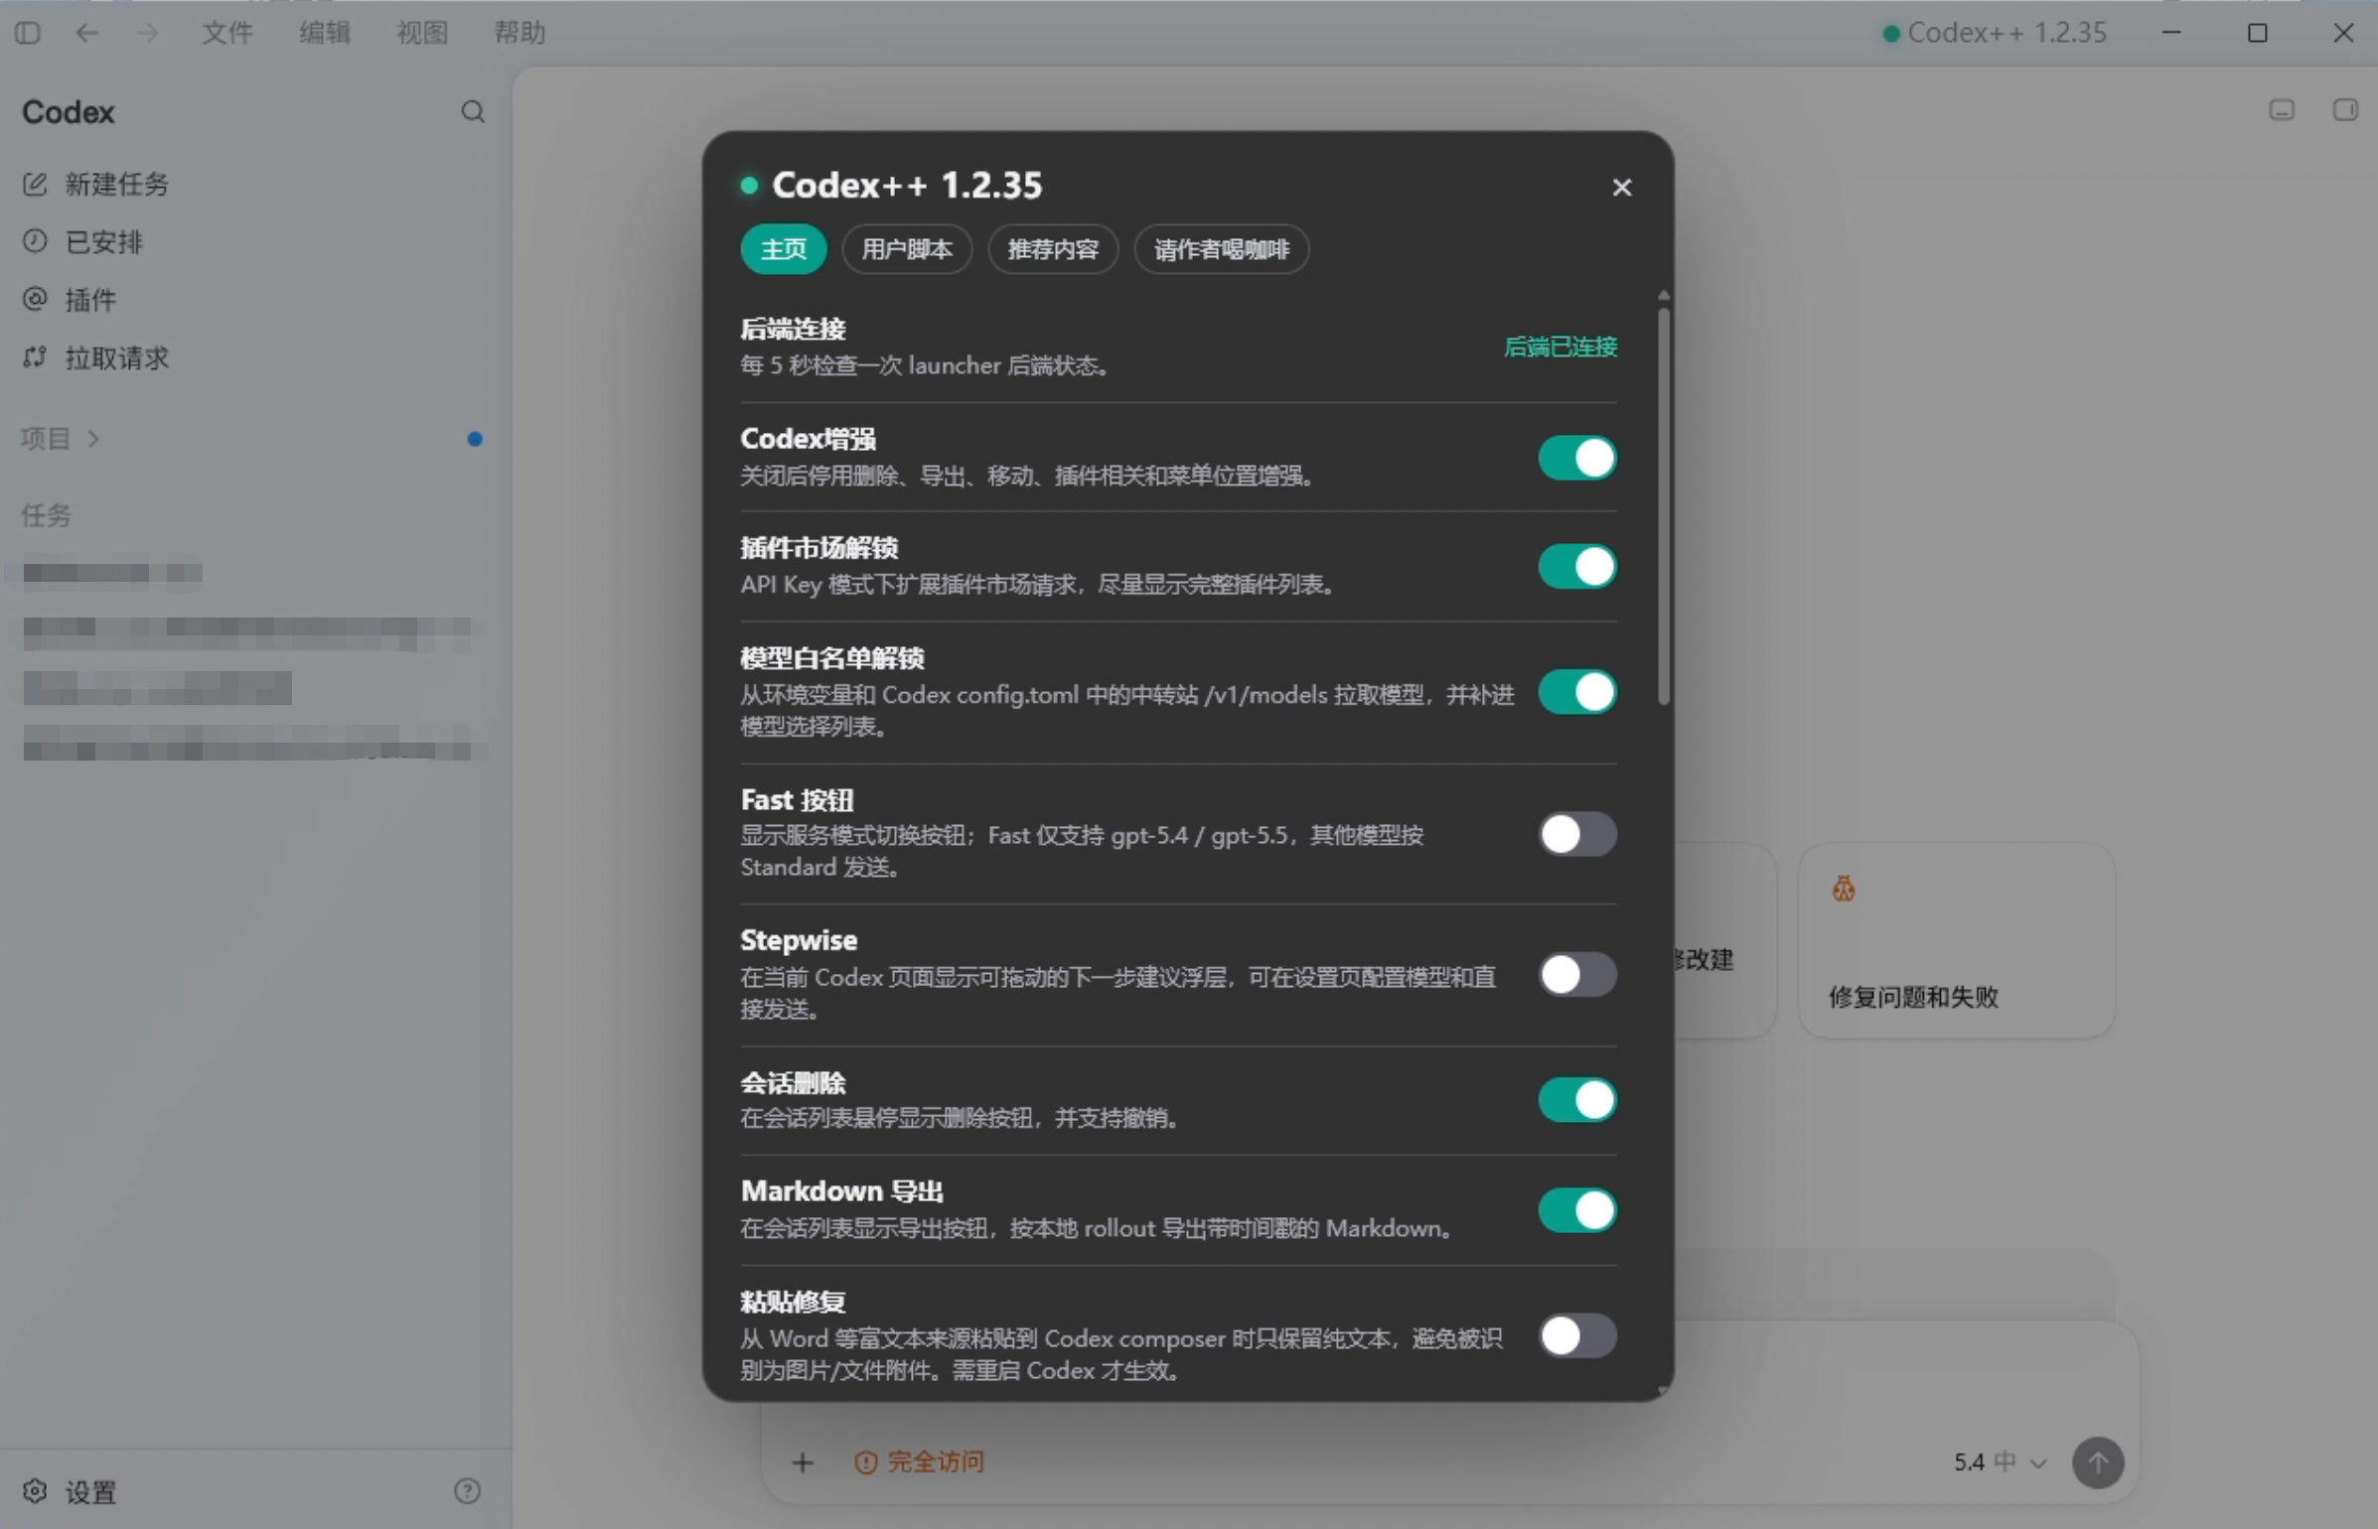This screenshot has width=2378, height=1529.
Task: Toggle the Markdown 导出 switch
Action: point(1577,1210)
